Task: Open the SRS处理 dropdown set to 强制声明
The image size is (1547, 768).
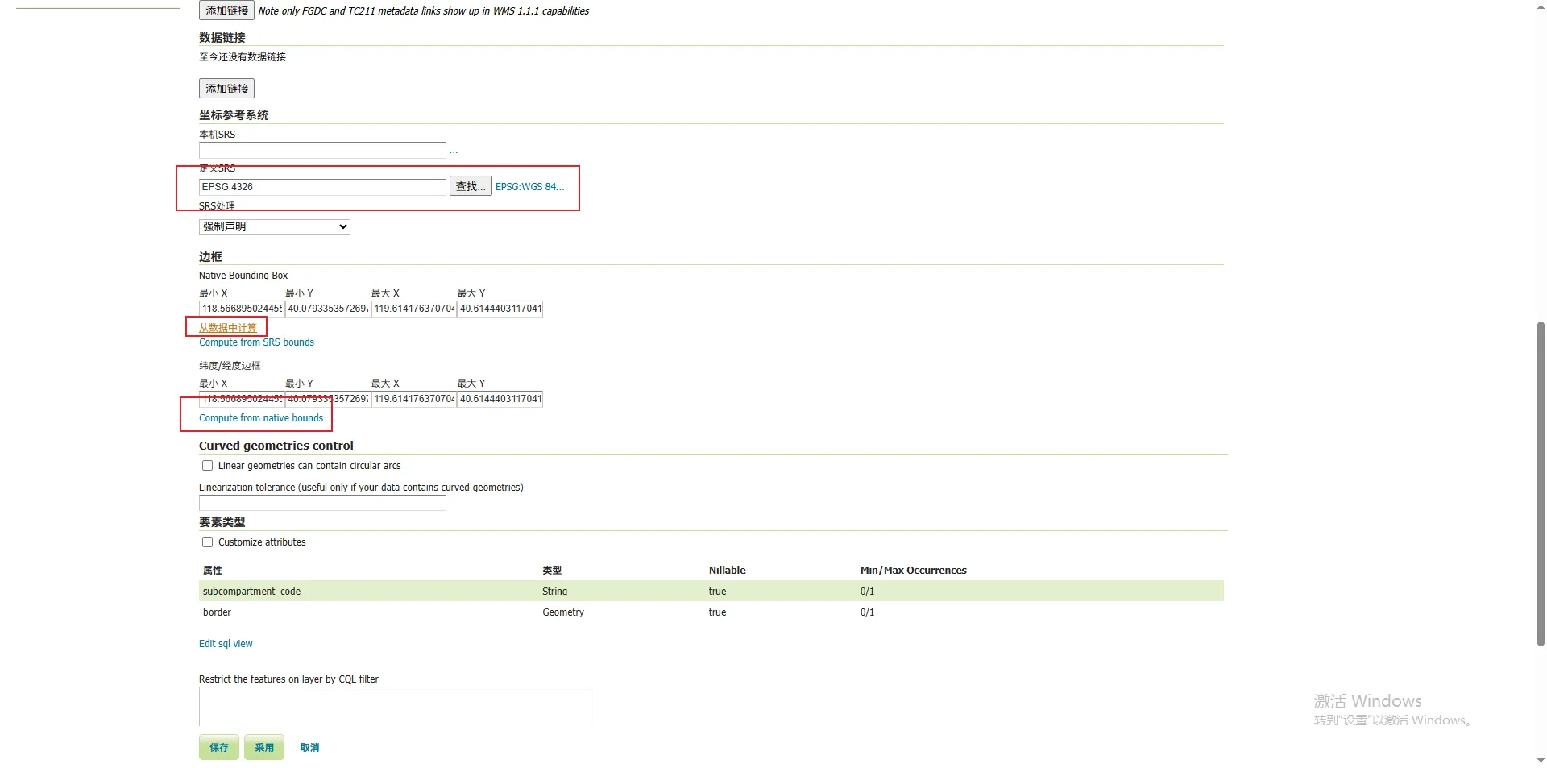Action: coord(274,227)
